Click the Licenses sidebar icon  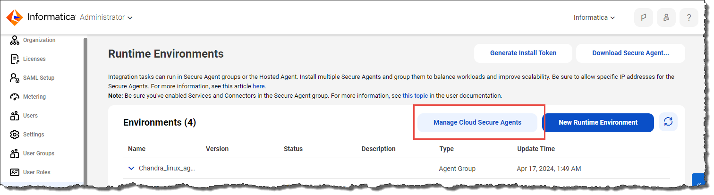[15, 59]
